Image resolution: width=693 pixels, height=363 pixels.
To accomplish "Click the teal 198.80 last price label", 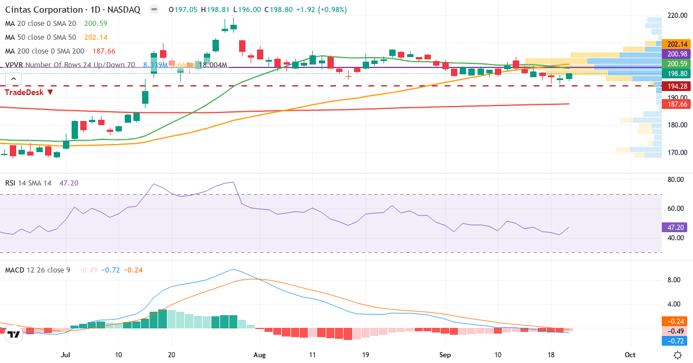I will click(676, 74).
